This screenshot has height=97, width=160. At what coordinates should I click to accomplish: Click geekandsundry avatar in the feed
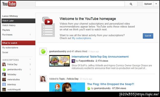point(43,51)
